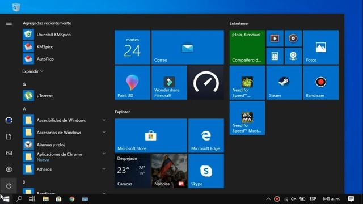Open Settings gear in Start sidebar
The width and height of the screenshot is (363, 204).
(9, 169)
